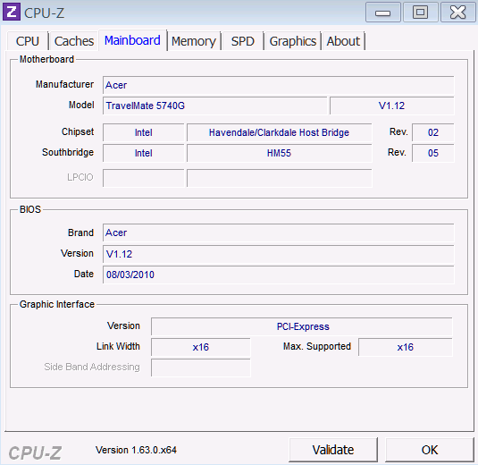This screenshot has width=478, height=465.
Task: Switch to the Memory tab
Action: 194,41
